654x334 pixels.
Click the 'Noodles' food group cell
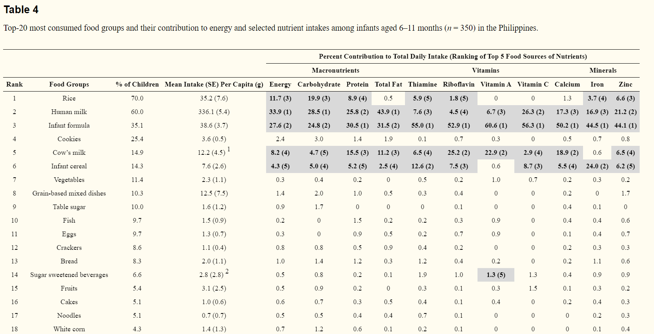coord(69,316)
